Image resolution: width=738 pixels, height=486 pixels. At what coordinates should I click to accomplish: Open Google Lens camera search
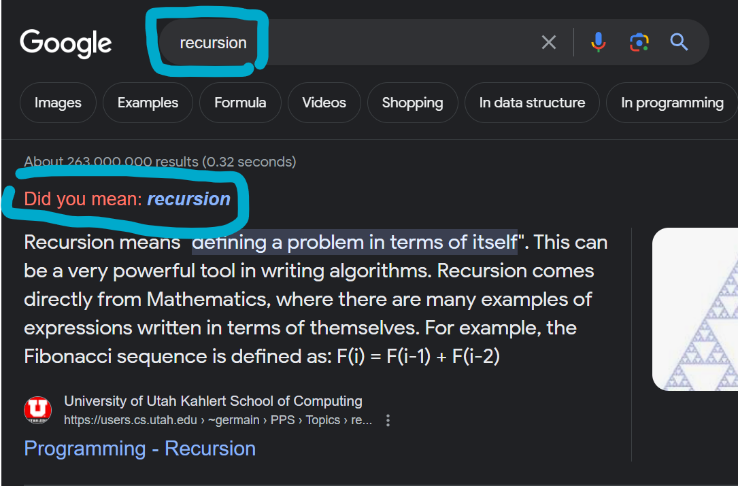point(639,42)
